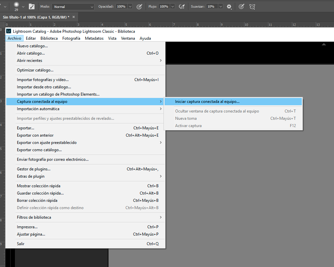The height and width of the screenshot is (267, 334).
Task: Open the Suavizar slider dropdown arrow
Action: tap(221, 7)
